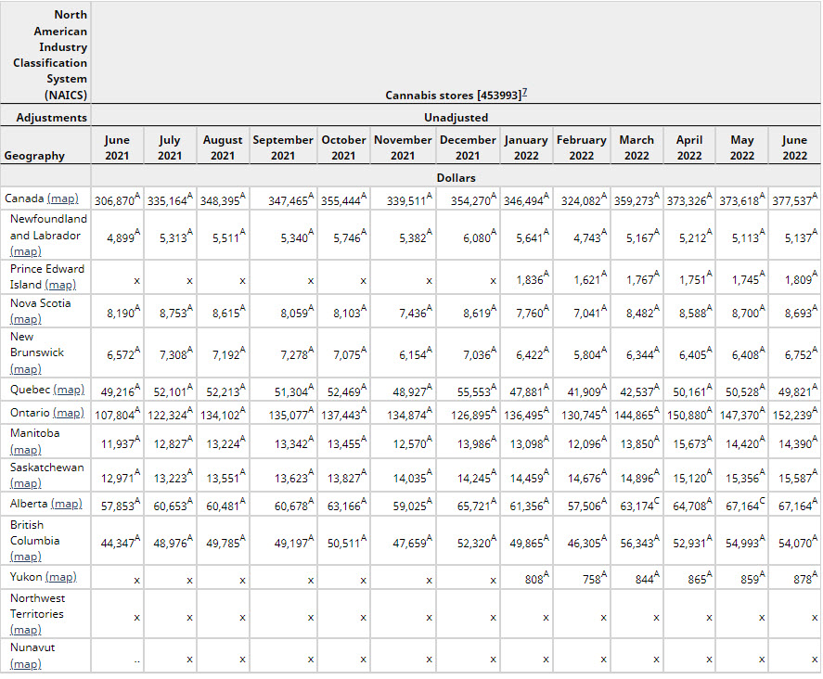
Task: Click the September 2021 column header
Action: (x=283, y=147)
